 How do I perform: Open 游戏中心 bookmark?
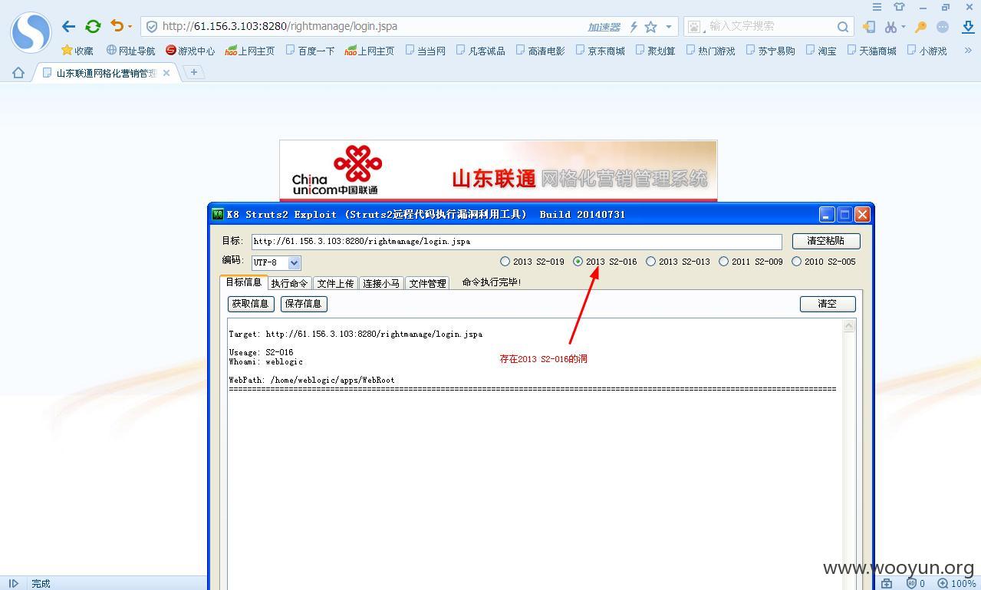pos(190,51)
